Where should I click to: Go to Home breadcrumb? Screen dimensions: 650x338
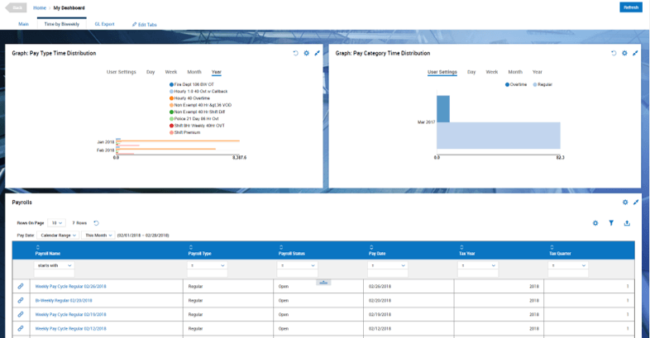(x=40, y=8)
